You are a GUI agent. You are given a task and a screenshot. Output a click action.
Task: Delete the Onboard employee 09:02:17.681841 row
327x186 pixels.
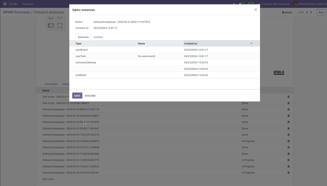288,129
